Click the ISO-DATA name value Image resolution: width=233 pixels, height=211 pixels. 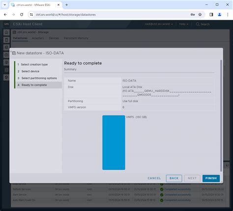[129, 81]
